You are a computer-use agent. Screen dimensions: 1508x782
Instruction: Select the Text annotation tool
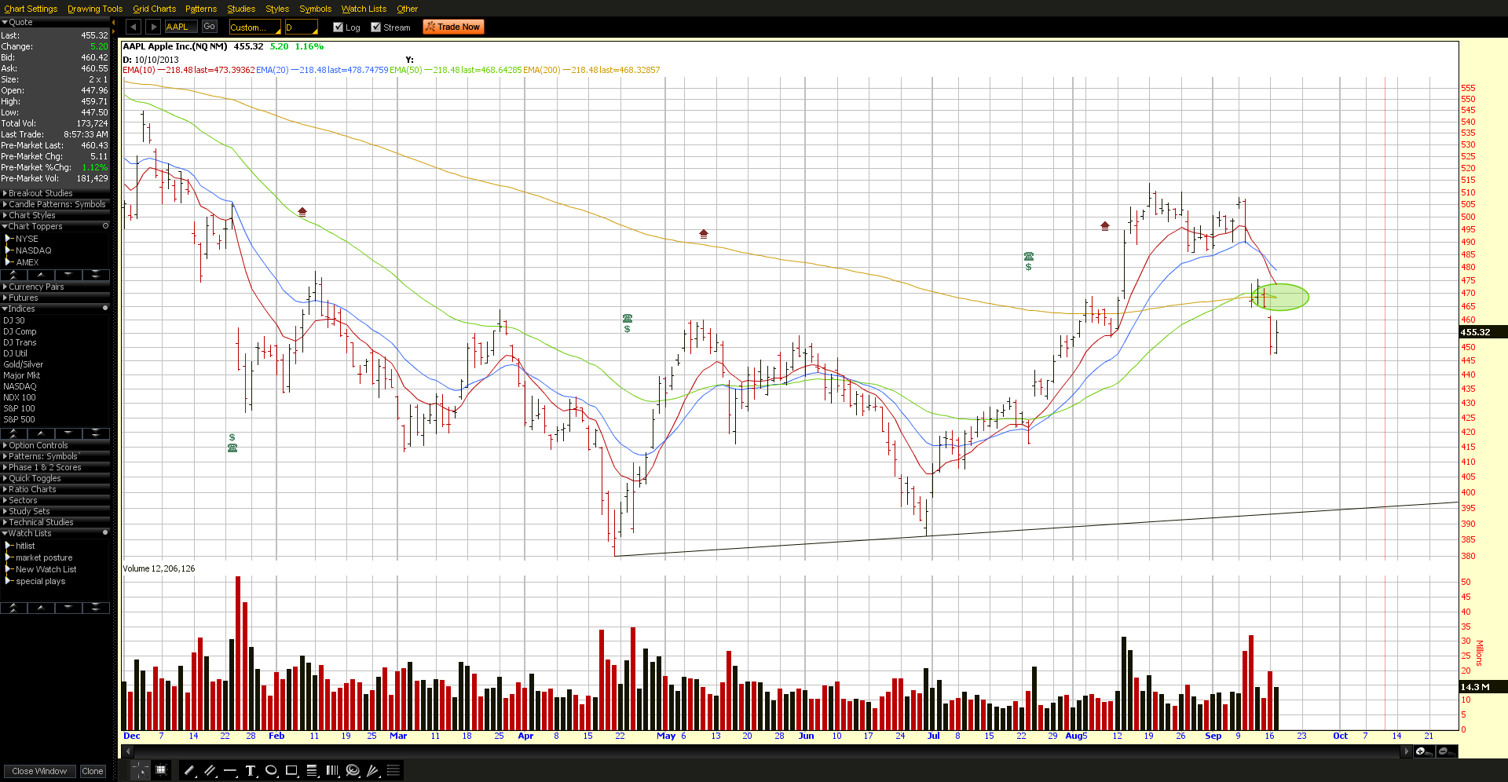point(251,770)
